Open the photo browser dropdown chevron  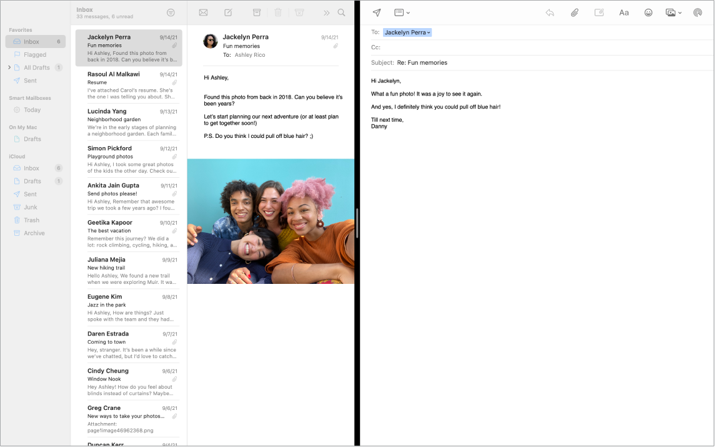tap(680, 12)
